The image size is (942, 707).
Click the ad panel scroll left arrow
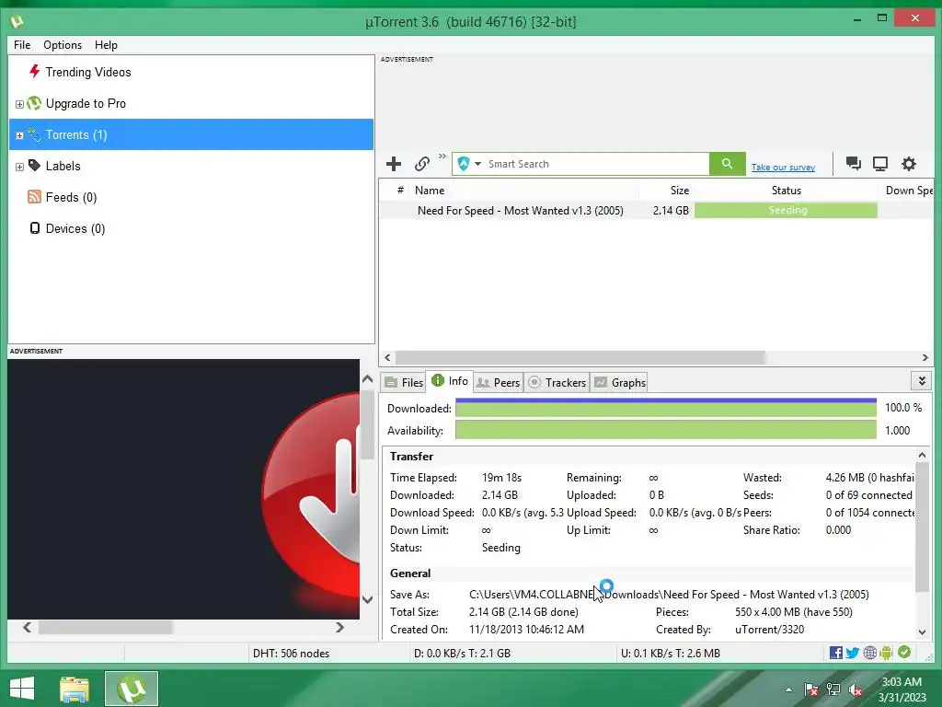pyautogui.click(x=27, y=627)
